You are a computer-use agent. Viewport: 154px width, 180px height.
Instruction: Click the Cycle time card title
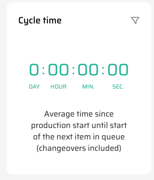pyautogui.click(x=40, y=21)
